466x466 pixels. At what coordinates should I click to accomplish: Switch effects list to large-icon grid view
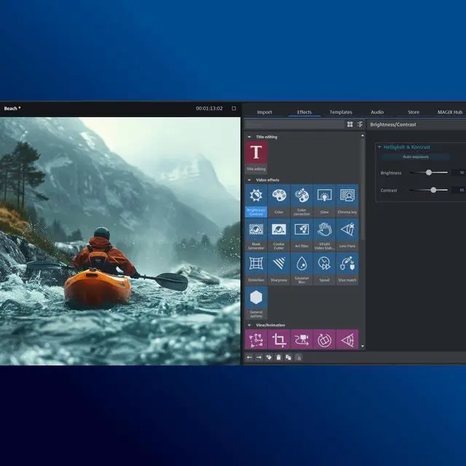pos(350,125)
